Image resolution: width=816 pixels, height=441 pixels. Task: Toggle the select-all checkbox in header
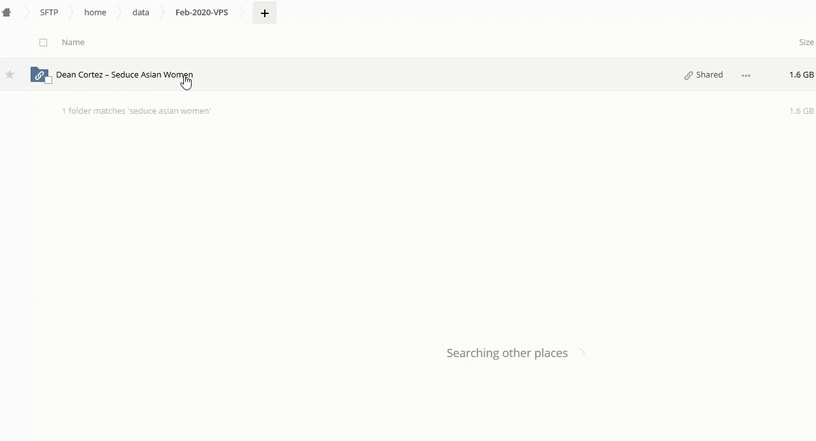point(43,43)
